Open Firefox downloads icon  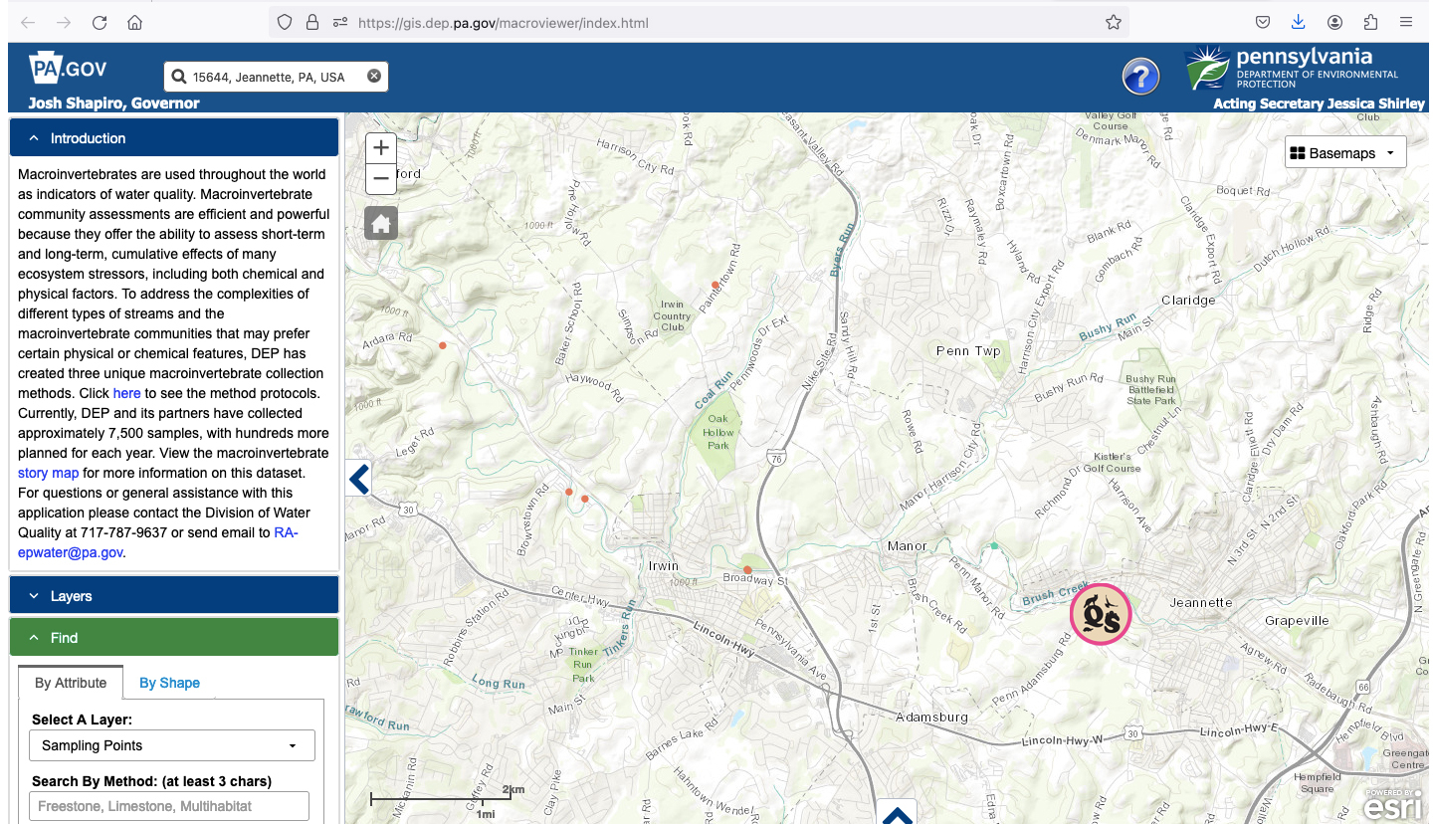pos(1298,22)
